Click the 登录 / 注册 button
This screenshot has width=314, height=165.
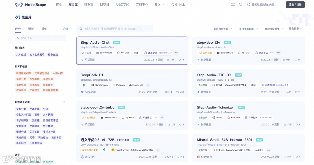coord(295,5)
